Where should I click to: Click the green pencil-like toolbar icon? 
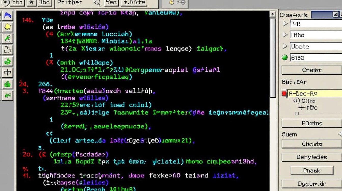7,38
